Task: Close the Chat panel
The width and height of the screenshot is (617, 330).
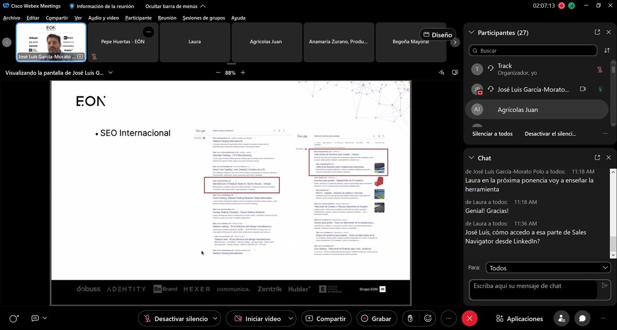Action: click(609, 158)
